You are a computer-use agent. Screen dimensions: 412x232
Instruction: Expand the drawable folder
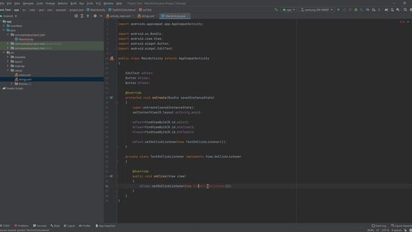pyautogui.click(x=8, y=57)
